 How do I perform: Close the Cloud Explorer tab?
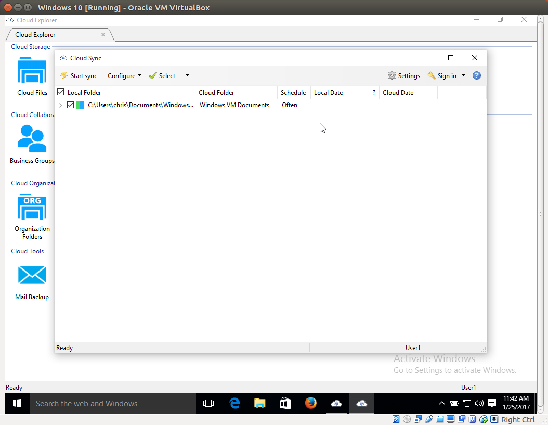coord(103,35)
